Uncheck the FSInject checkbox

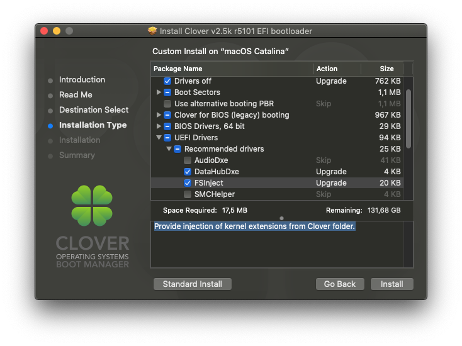point(188,183)
